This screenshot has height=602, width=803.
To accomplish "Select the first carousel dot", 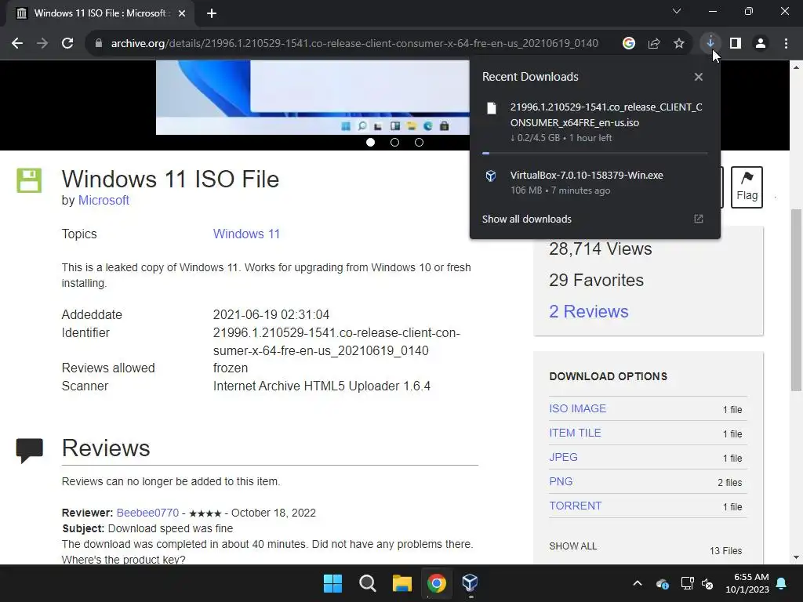I will [370, 143].
